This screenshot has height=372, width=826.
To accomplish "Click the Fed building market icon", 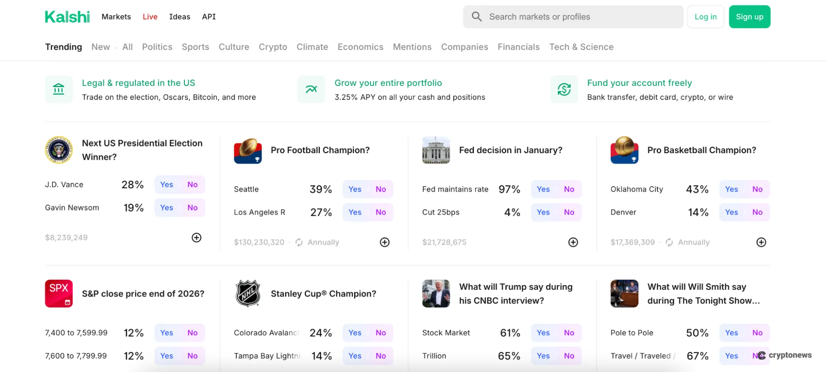I will [436, 150].
